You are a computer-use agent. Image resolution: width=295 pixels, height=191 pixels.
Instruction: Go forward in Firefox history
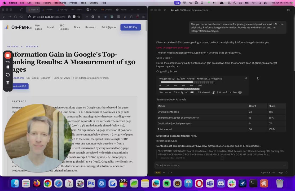tap(10, 17)
